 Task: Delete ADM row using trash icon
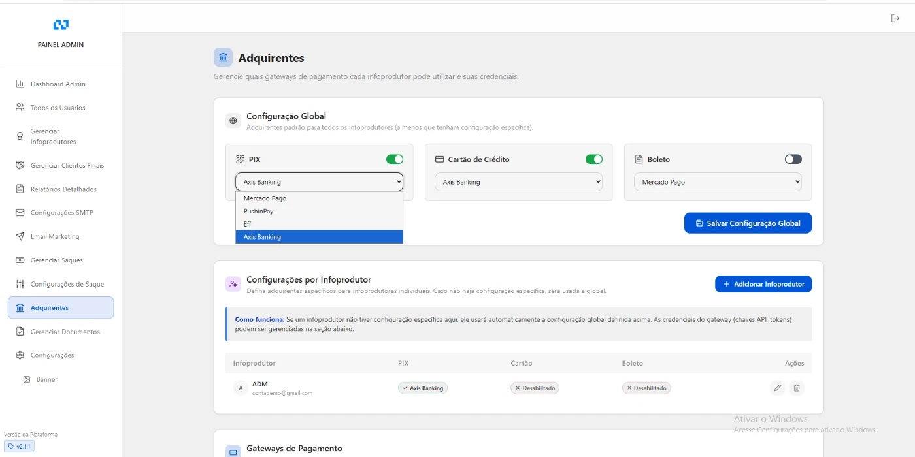click(796, 388)
